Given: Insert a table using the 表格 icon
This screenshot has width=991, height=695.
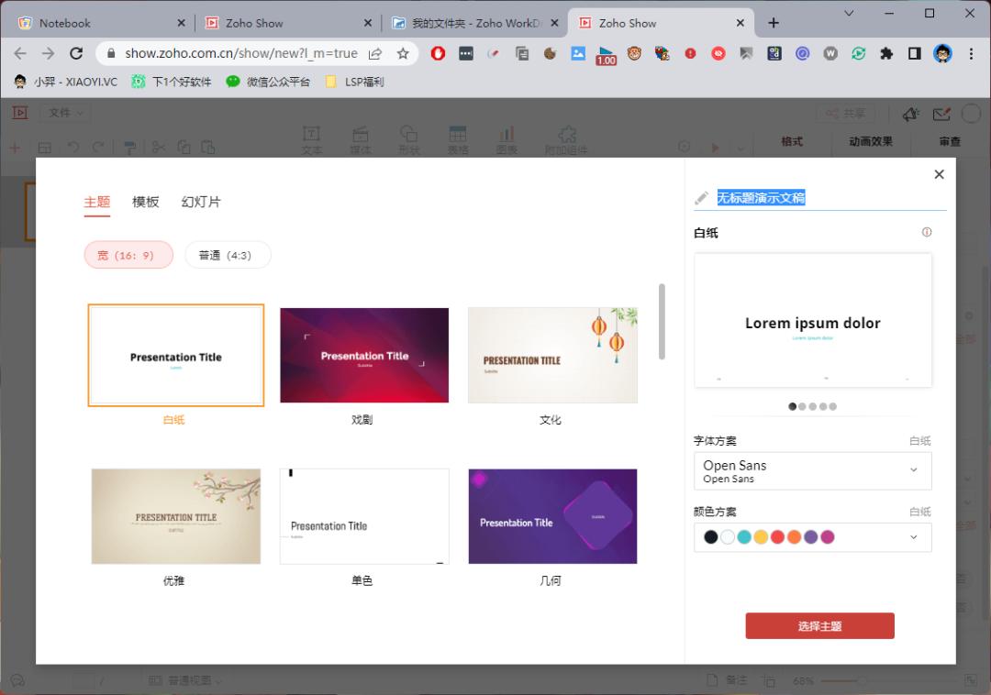Looking at the screenshot, I should pos(458,138).
